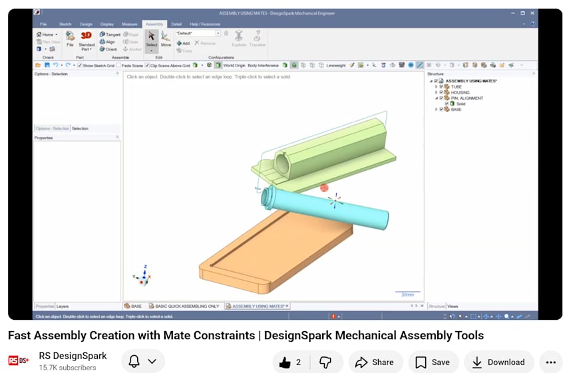Click the paintbrush icon next to Lineweight
This screenshot has width=567, height=373.
coord(352,65)
